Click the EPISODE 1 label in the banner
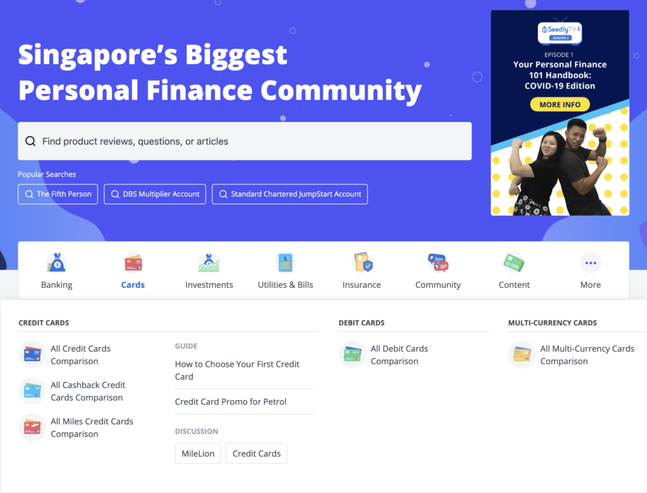This screenshot has height=493, width=647. tap(559, 55)
